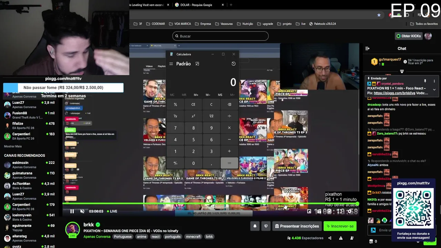The width and height of the screenshot is (441, 248).
Task: Click the Apenas Conversa category under the stream title
Action: click(x=97, y=237)
